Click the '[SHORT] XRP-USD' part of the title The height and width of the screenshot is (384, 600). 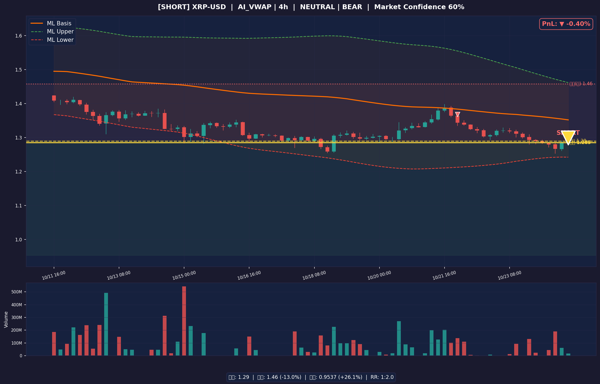click(192, 7)
